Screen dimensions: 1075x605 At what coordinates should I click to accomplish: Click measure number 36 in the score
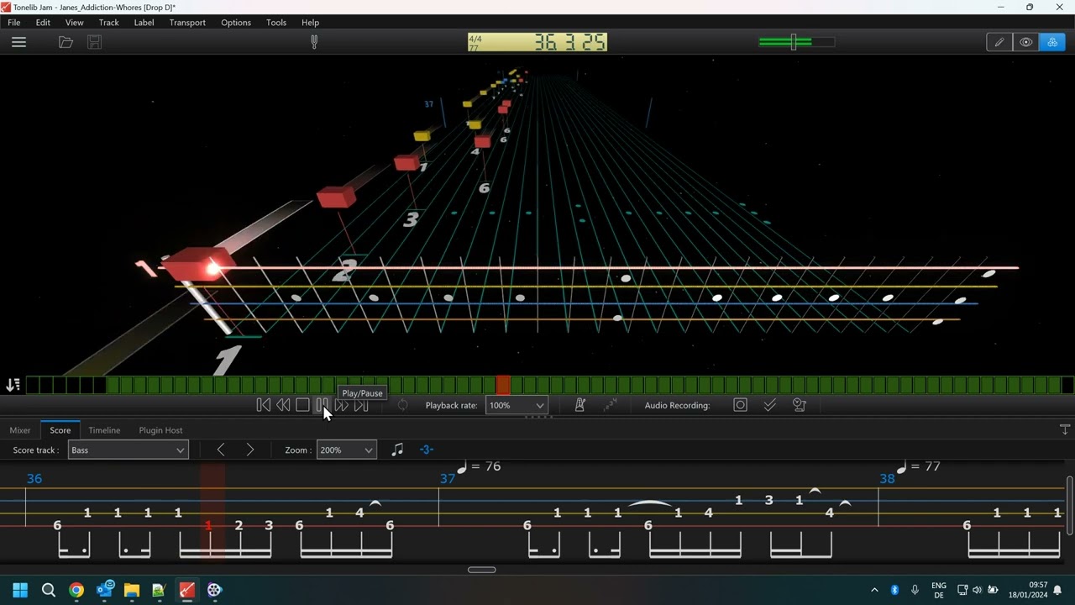pos(34,479)
